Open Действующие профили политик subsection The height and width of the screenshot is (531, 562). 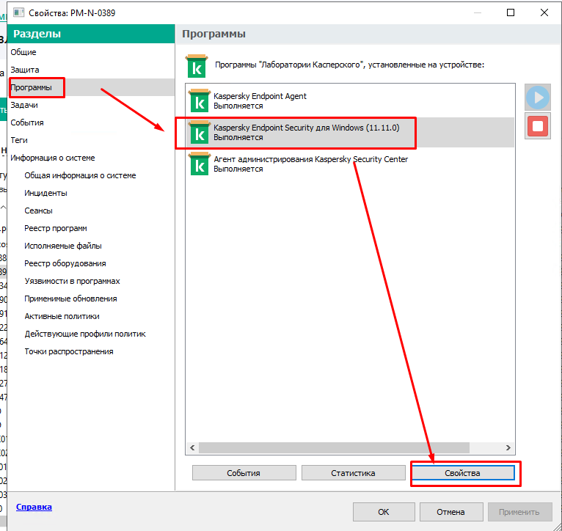pos(85,333)
